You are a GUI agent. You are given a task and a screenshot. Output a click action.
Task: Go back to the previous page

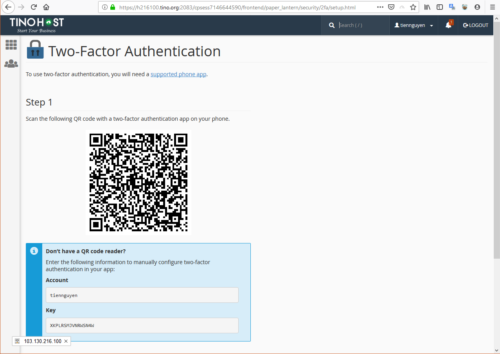click(9, 7)
